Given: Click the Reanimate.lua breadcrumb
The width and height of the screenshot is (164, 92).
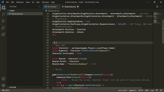Looking at the screenshot, I should click(54, 11).
